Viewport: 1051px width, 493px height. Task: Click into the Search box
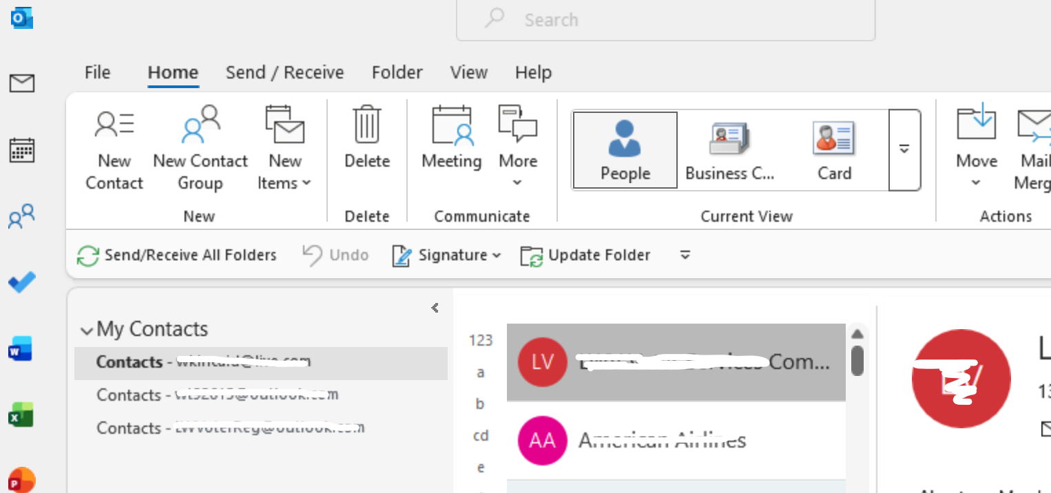[x=666, y=20]
